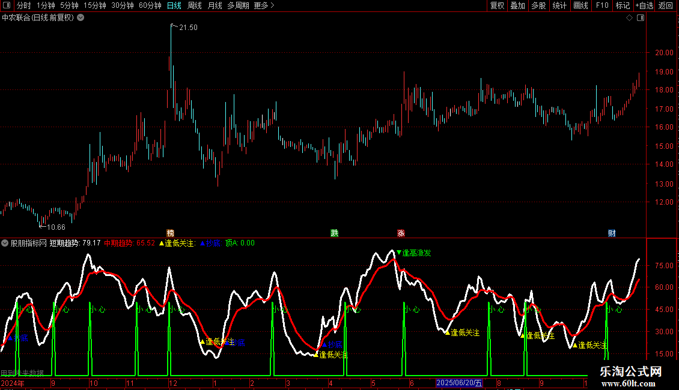
Task: Click the blue 财 marker below the chart
Action: [x=612, y=233]
